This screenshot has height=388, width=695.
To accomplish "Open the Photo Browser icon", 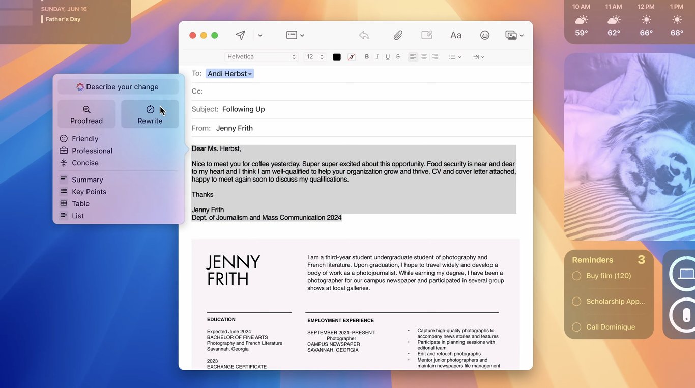I will (511, 35).
